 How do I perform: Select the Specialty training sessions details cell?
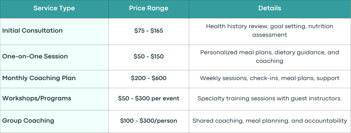click(x=270, y=99)
